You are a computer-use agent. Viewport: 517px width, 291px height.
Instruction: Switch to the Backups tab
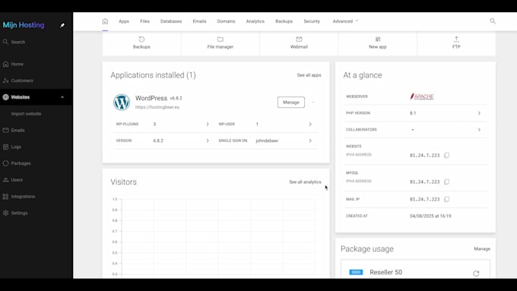coord(284,21)
